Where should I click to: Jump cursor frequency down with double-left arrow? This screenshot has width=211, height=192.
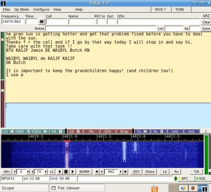(x=97, y=172)
